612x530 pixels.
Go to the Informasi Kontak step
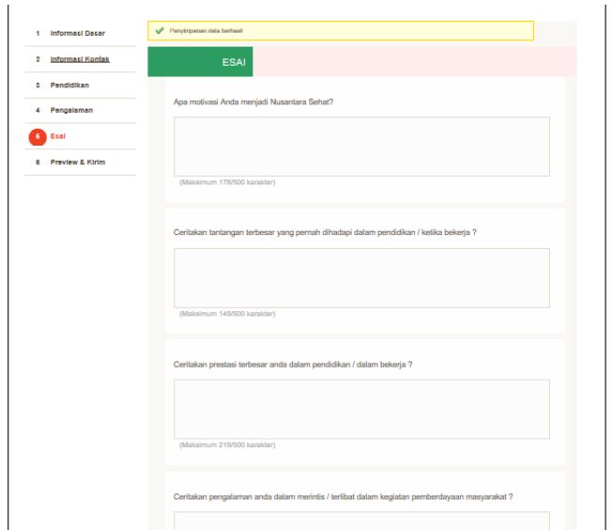(x=77, y=60)
